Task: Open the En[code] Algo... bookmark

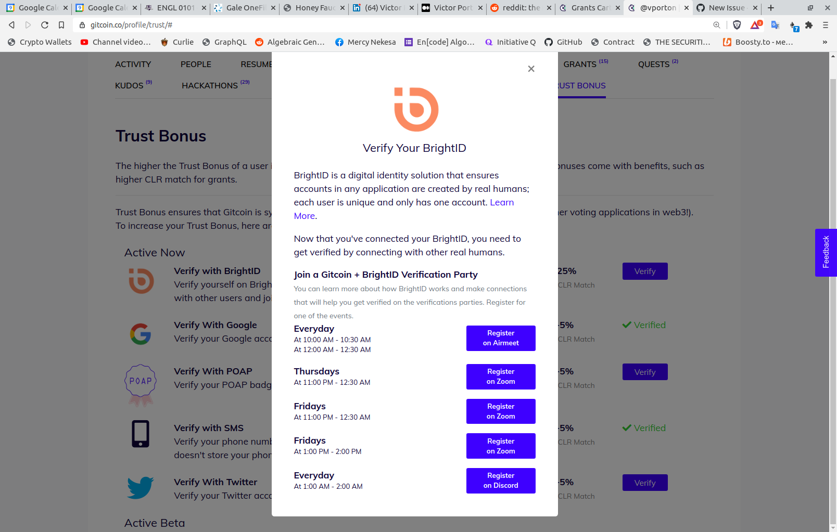Action: point(440,42)
